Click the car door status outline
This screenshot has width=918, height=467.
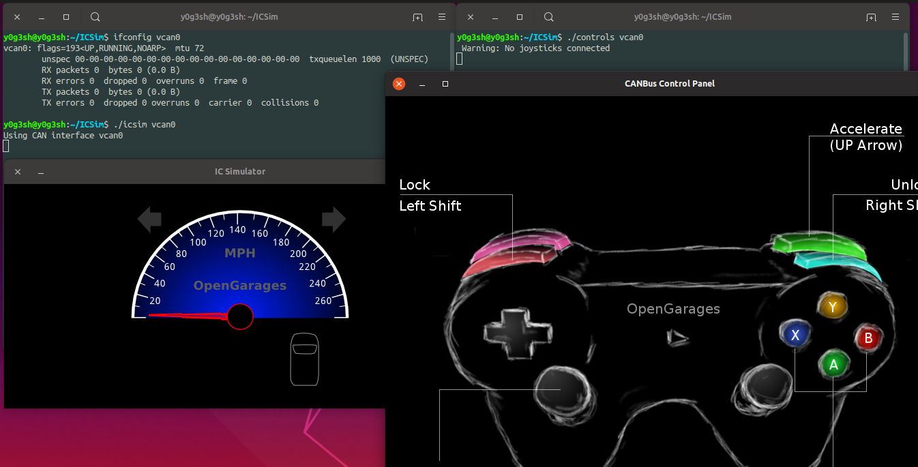click(x=304, y=359)
